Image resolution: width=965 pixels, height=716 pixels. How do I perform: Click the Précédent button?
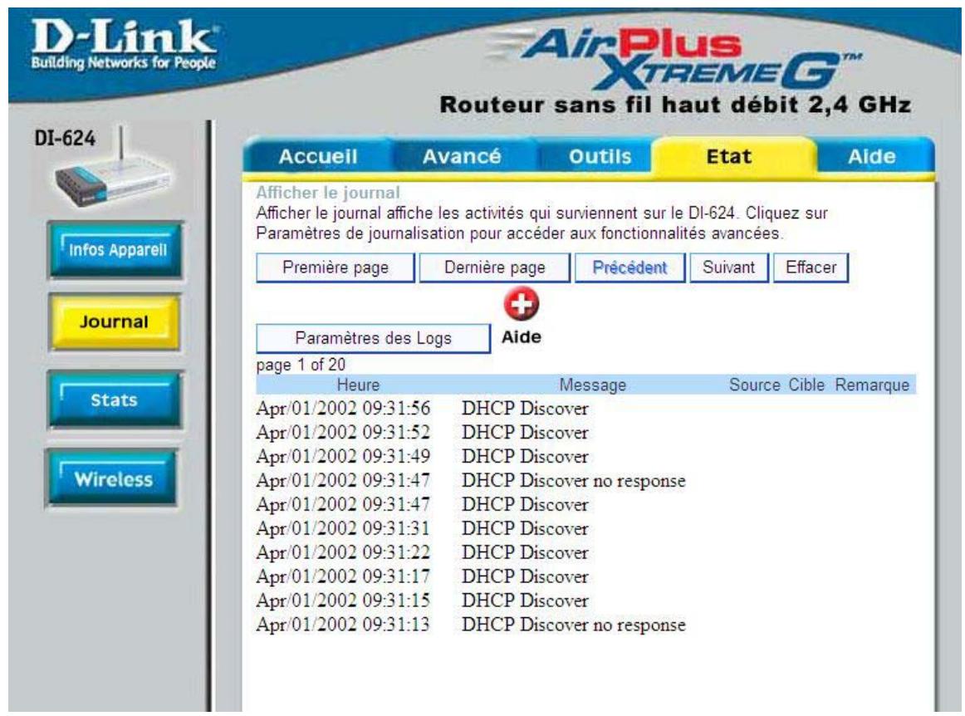(629, 267)
